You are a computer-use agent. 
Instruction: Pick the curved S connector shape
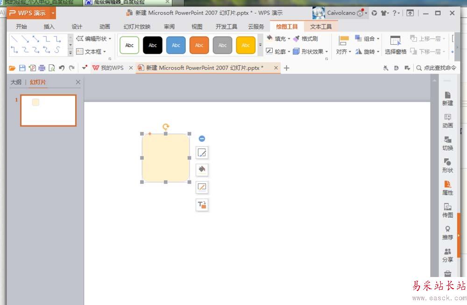click(x=57, y=50)
